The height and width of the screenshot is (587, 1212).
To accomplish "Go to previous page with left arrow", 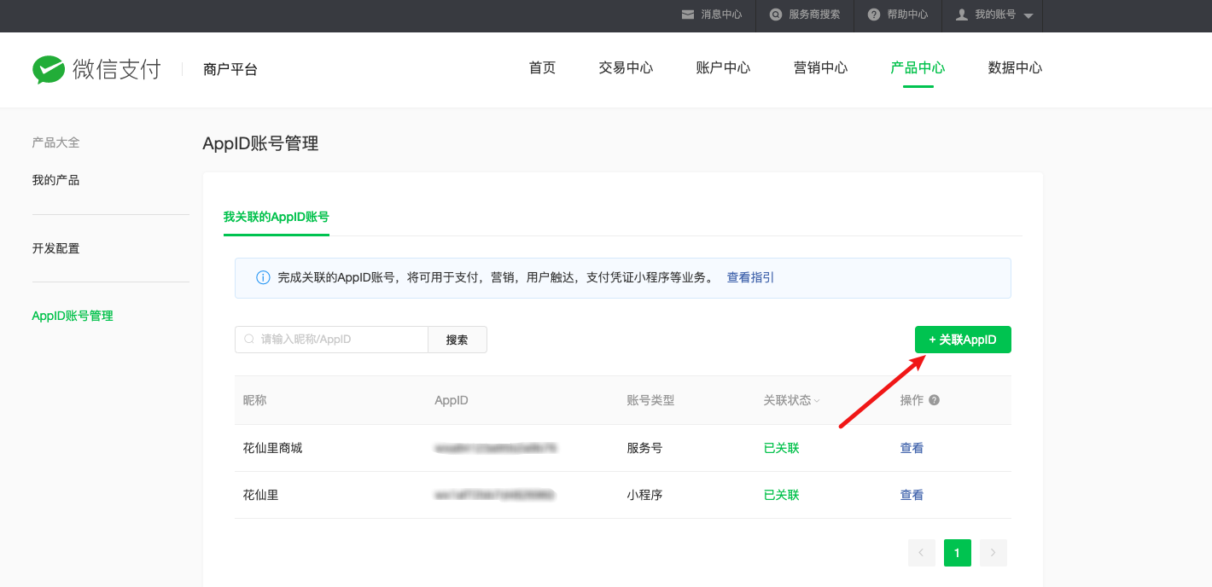I will [x=922, y=553].
